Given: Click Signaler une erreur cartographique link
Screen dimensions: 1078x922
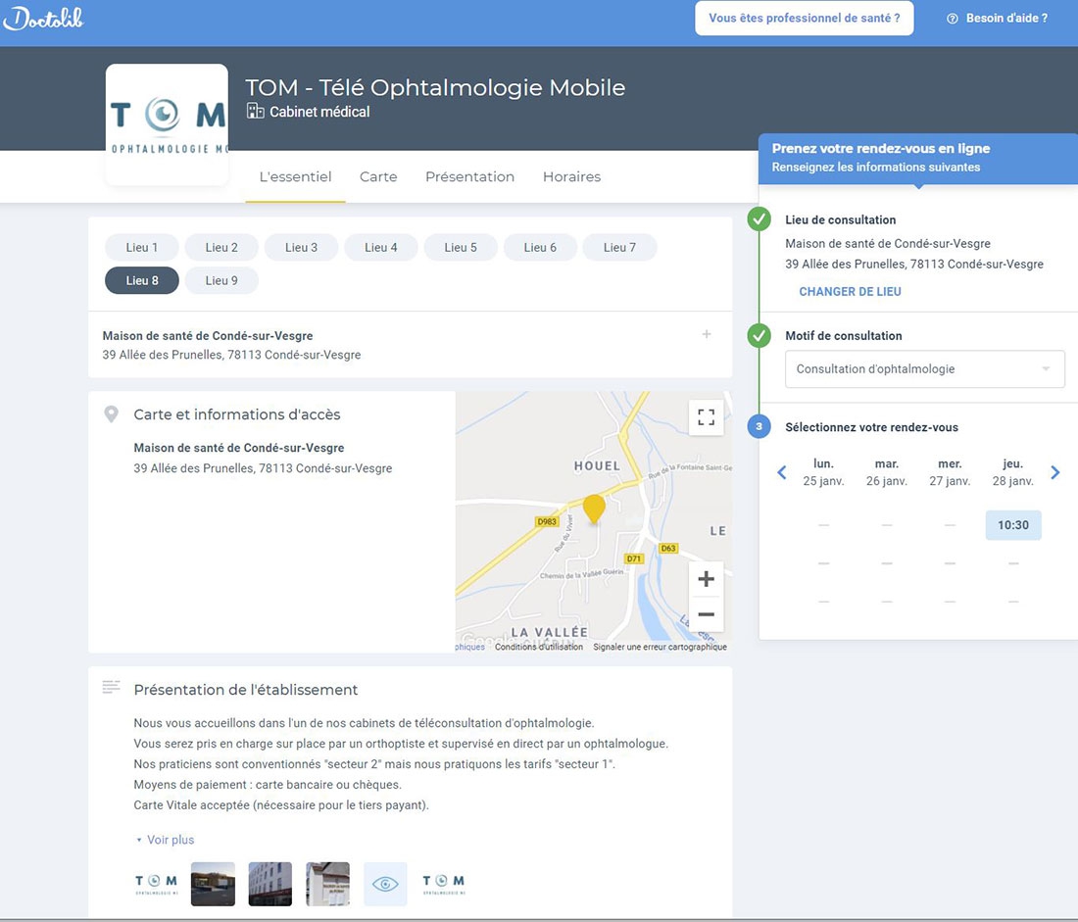Looking at the screenshot, I should 660,647.
